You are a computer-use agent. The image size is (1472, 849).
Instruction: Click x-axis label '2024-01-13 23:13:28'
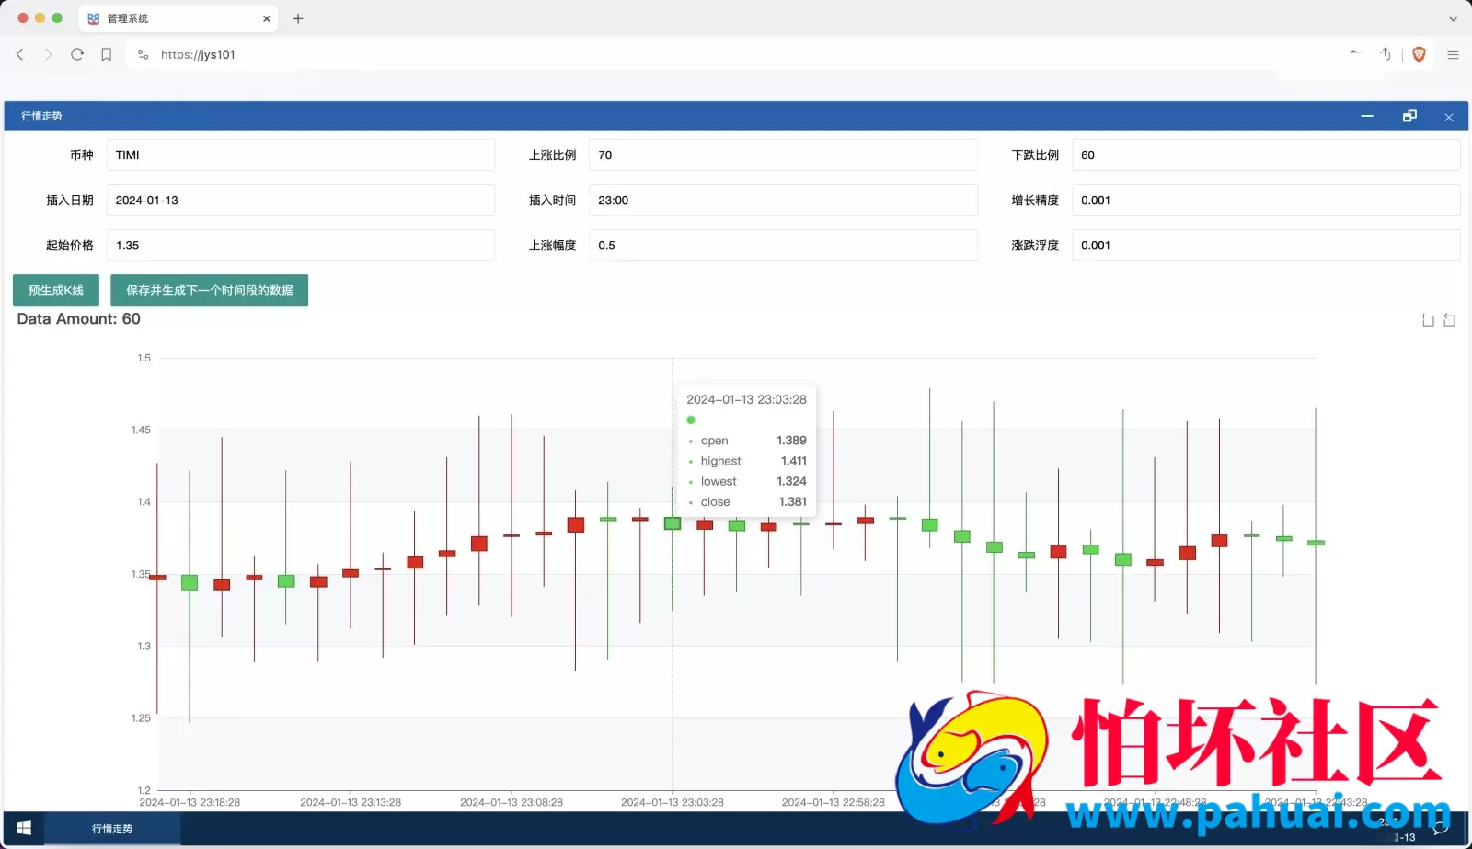[351, 803]
